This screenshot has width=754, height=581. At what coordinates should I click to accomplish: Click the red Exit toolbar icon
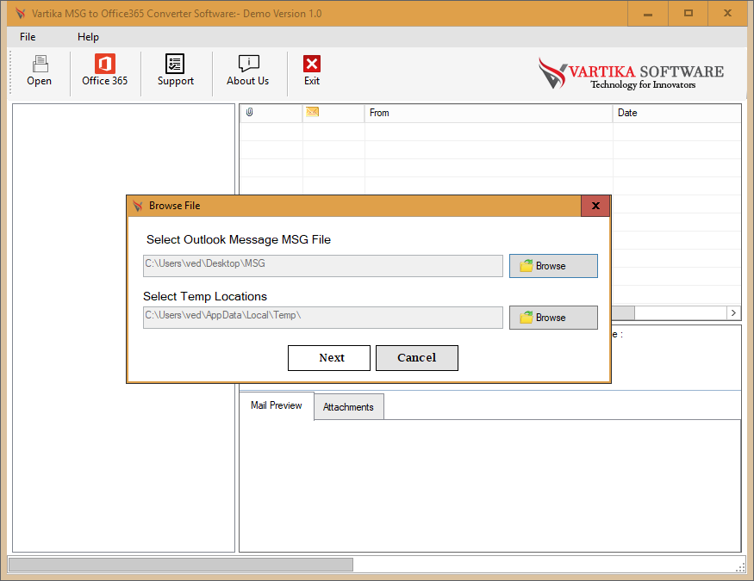[x=312, y=71]
